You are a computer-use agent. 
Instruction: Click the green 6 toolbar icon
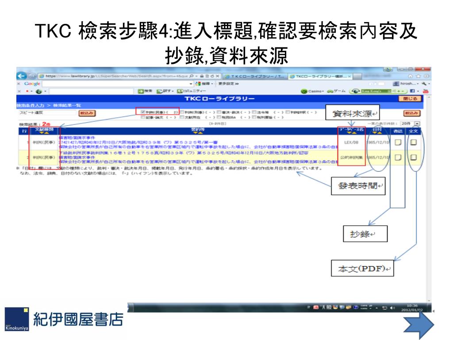(x=38, y=91)
